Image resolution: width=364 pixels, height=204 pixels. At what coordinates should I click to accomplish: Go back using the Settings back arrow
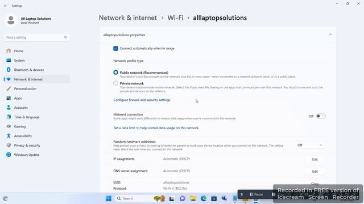coord(6,6)
